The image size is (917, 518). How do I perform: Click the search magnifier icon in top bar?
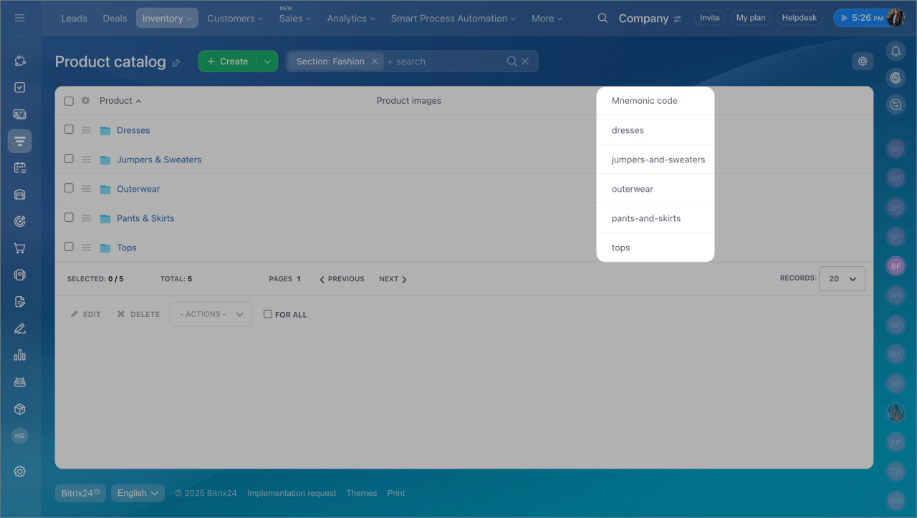602,18
